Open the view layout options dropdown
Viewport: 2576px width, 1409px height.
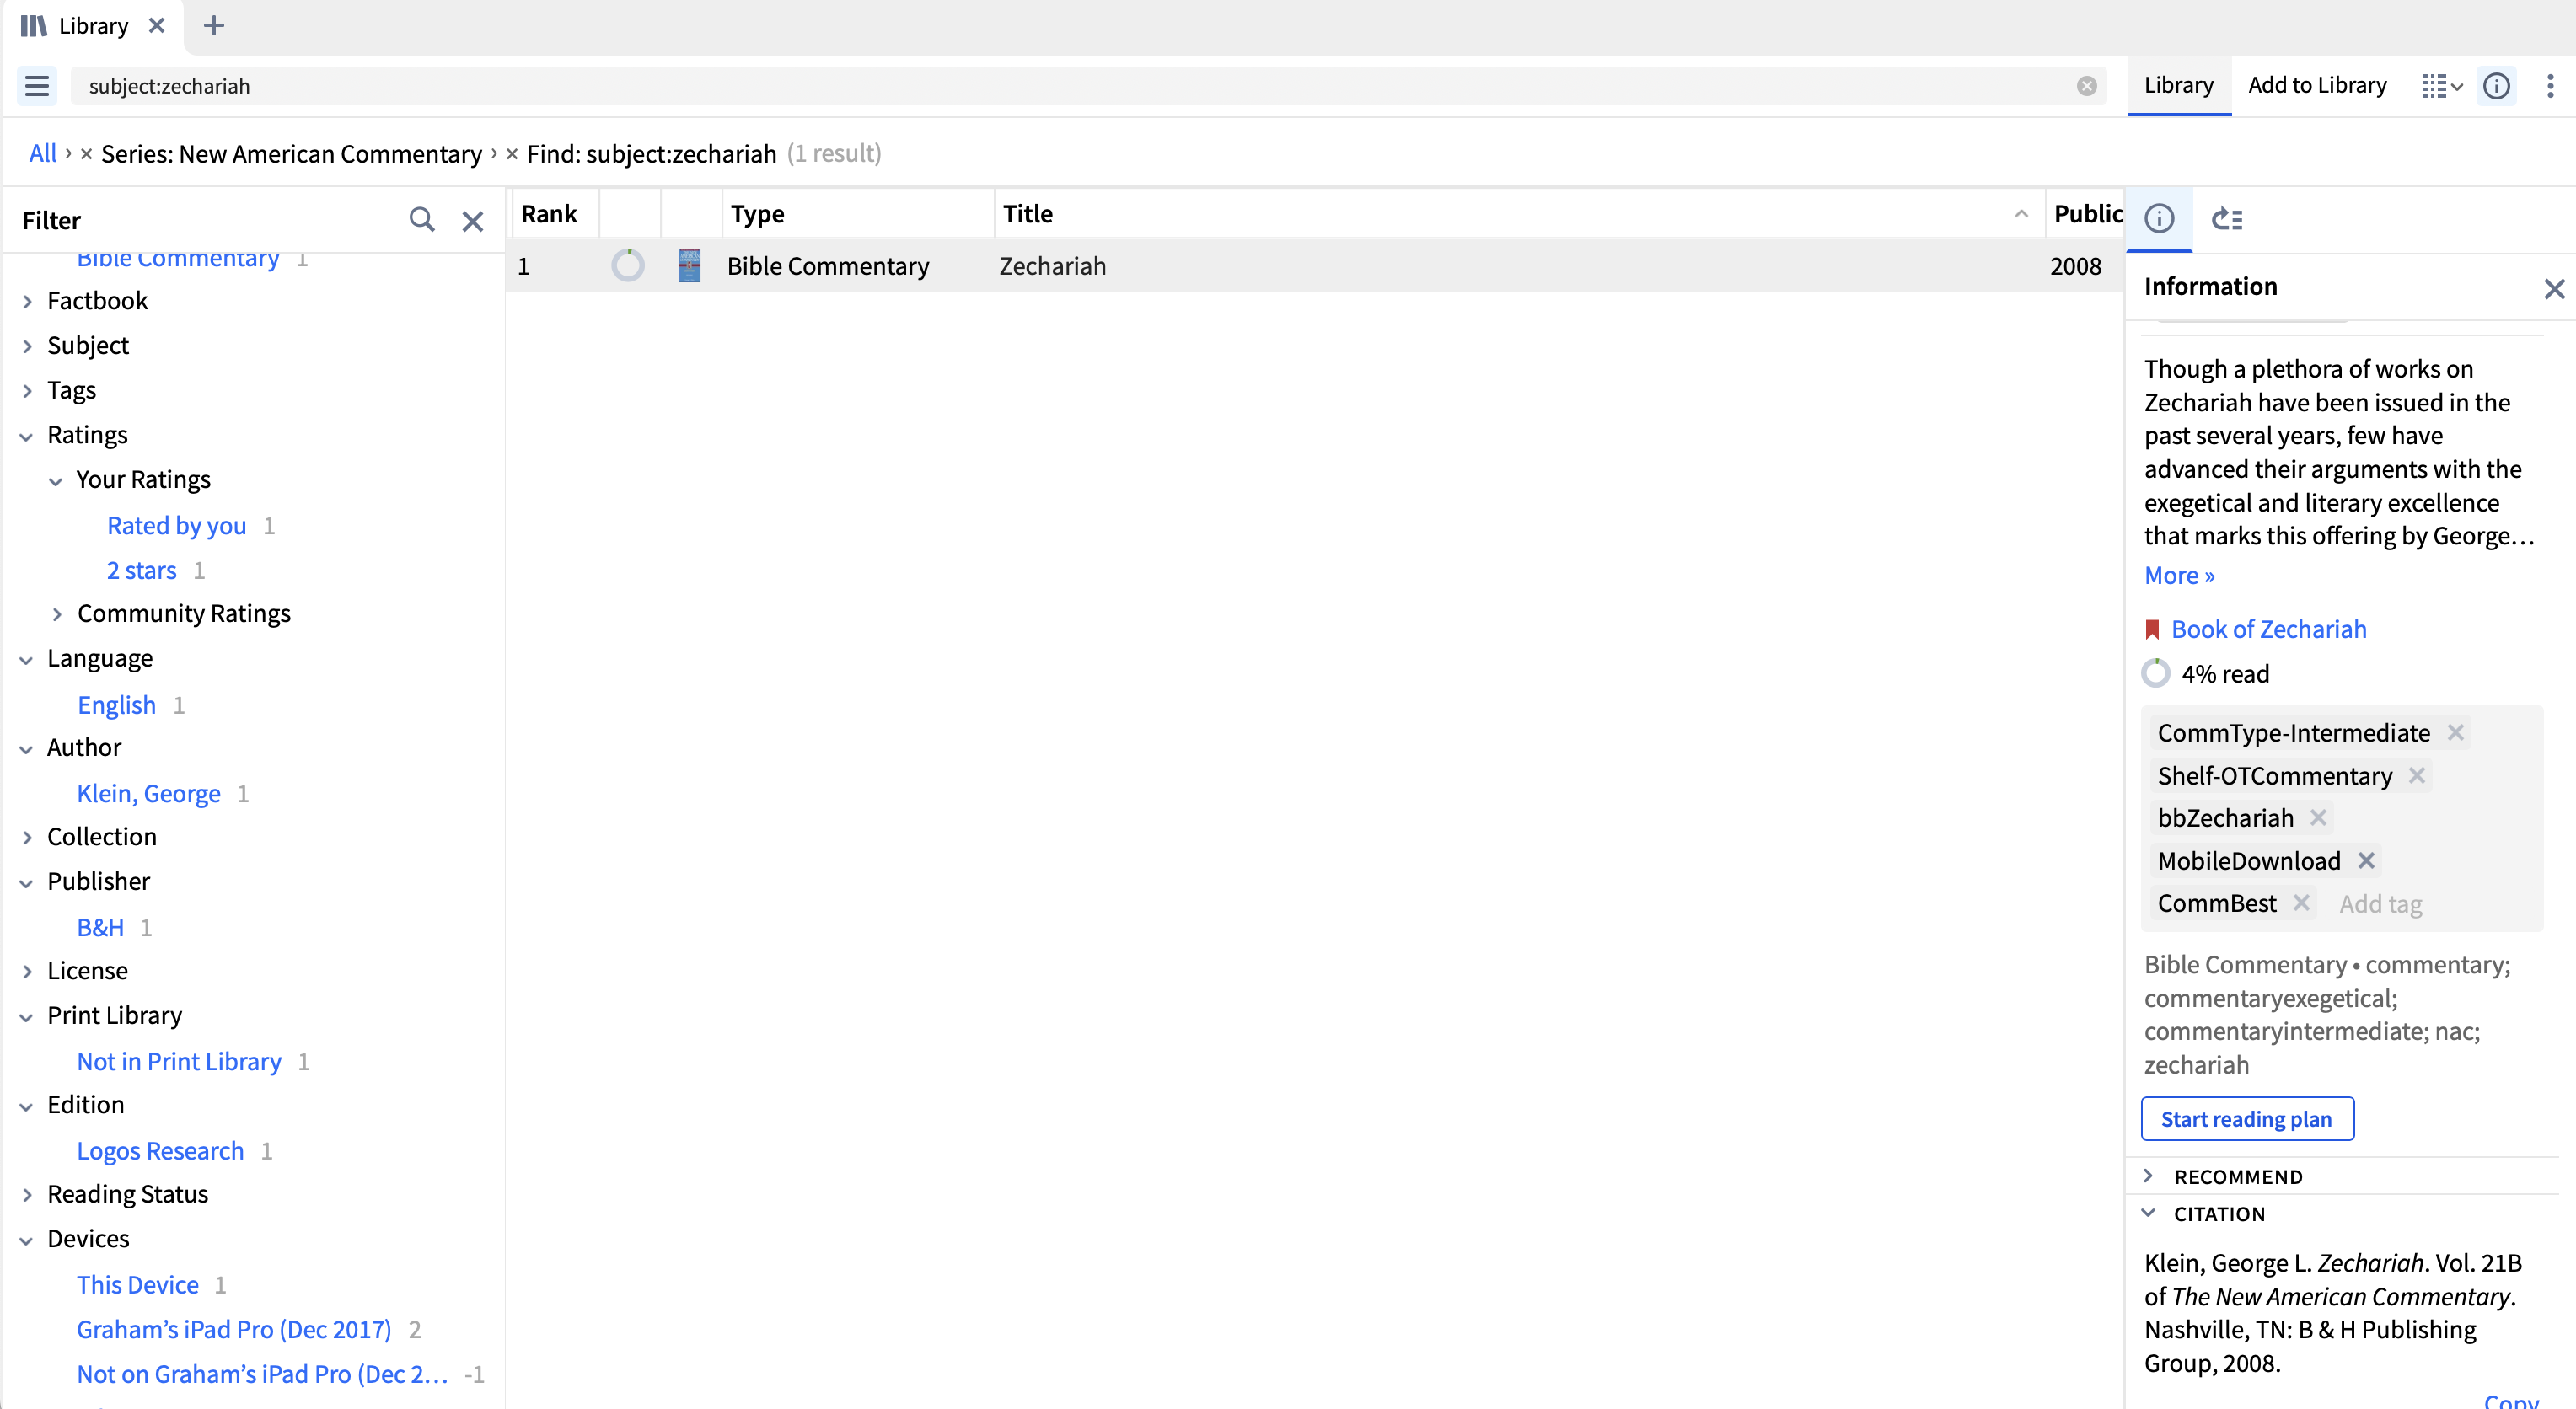click(x=2441, y=86)
